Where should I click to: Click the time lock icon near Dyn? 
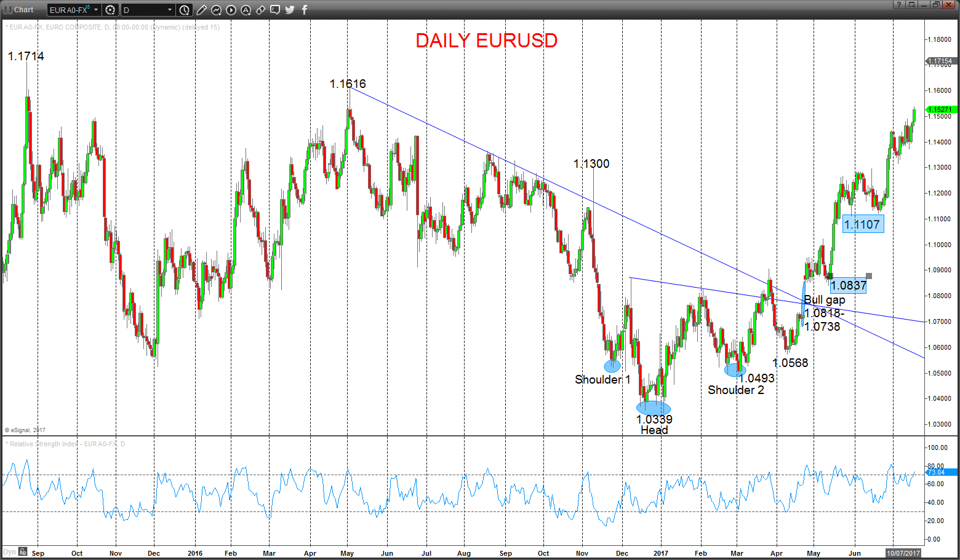23,551
